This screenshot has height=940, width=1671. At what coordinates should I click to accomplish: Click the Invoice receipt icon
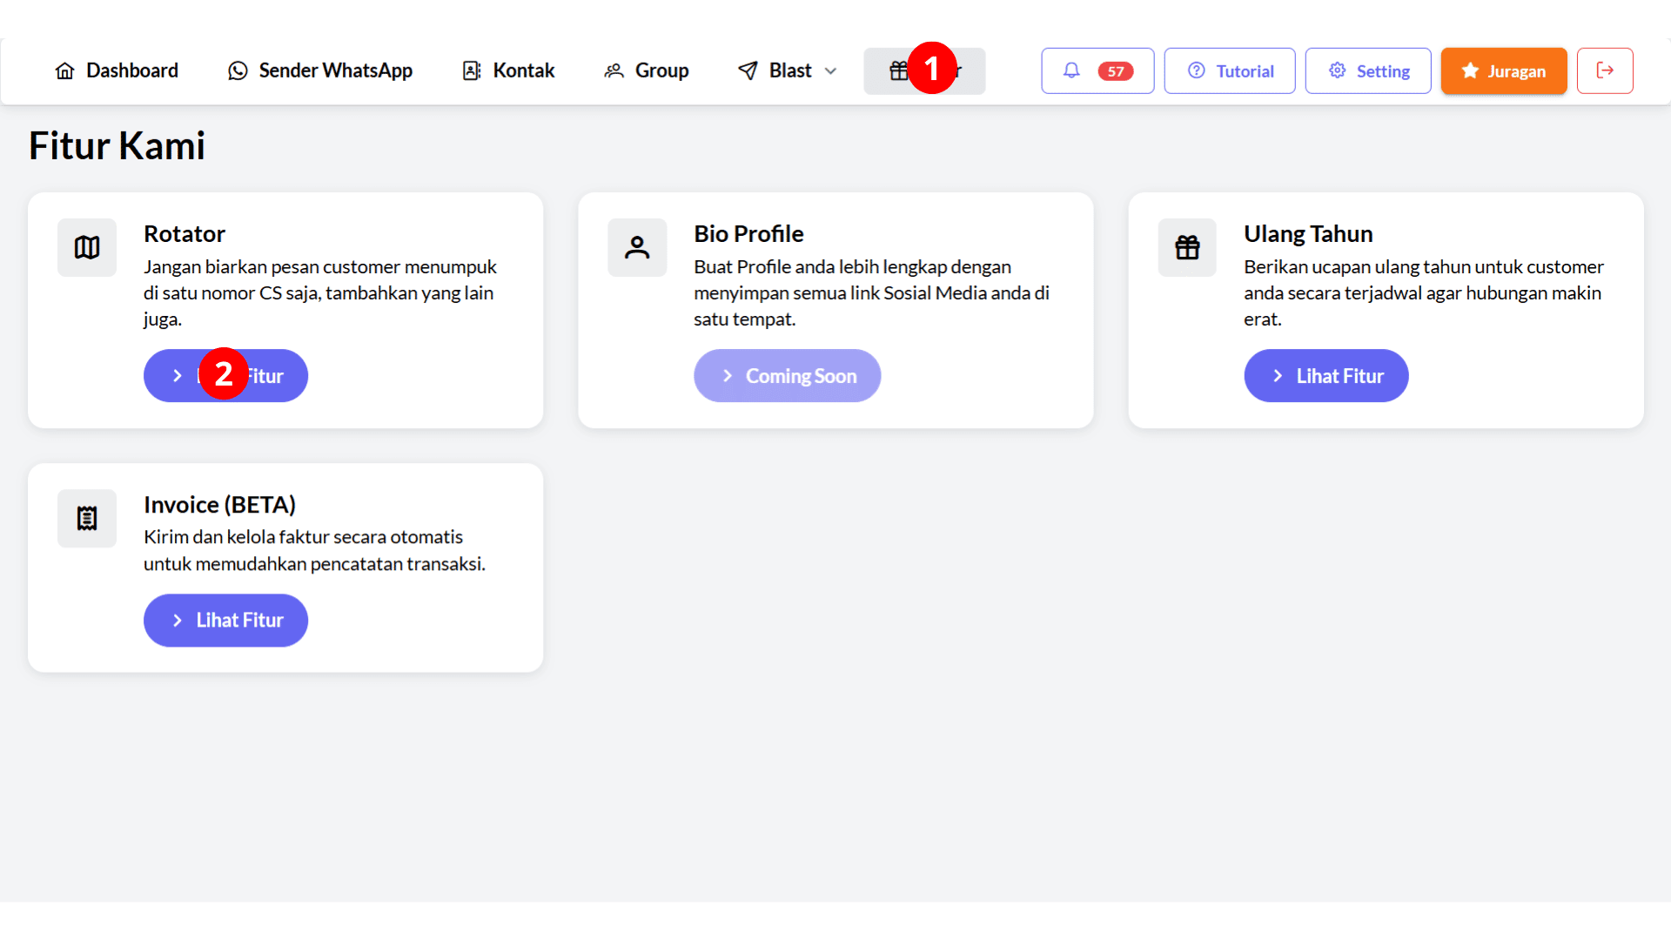[87, 518]
